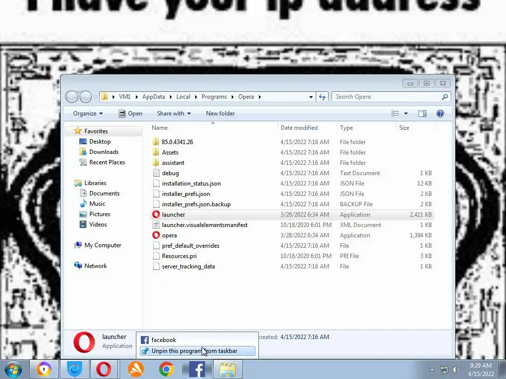Expand the arrow after VM1 in breadcrumb
Viewport: 506px width, 379px height.
click(x=136, y=97)
